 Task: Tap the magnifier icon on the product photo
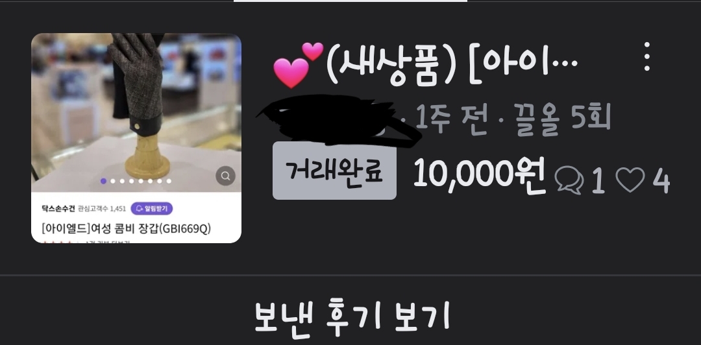[x=226, y=175]
